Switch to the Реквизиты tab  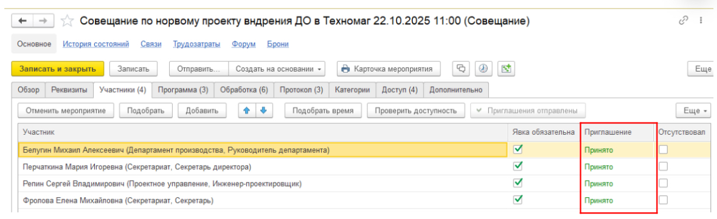point(69,89)
